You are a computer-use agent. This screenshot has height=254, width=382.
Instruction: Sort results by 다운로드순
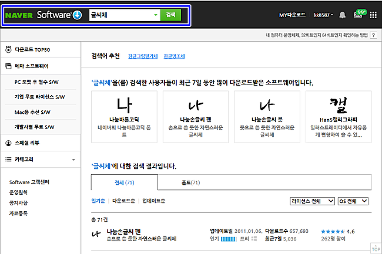tap(124, 201)
